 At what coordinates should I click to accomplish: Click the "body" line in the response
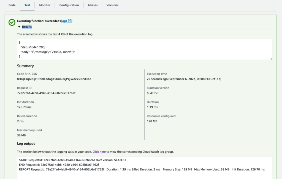point(47,52)
